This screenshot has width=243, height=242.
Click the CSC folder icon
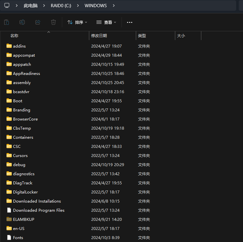coord(9,146)
